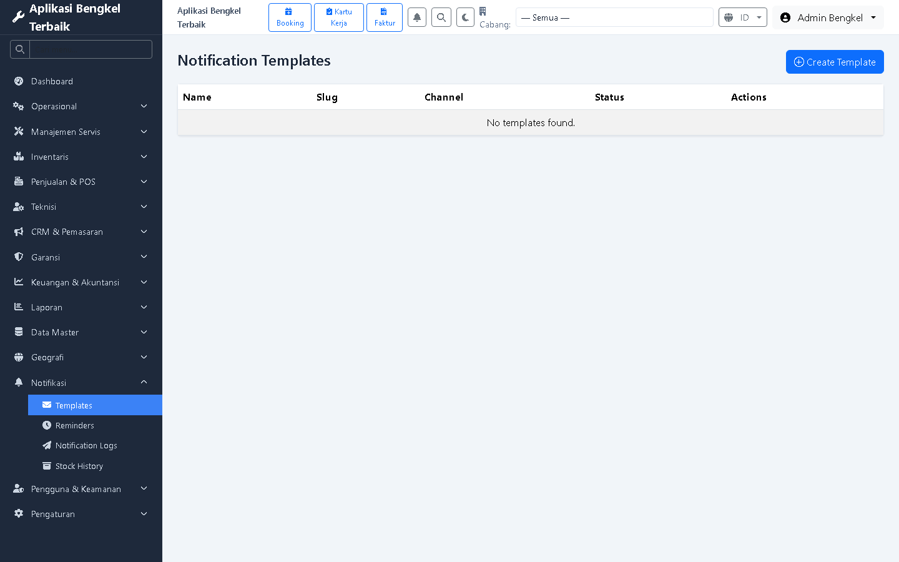Expand the Operasional menu chevron
Screen dimensions: 899x562
coord(144,106)
